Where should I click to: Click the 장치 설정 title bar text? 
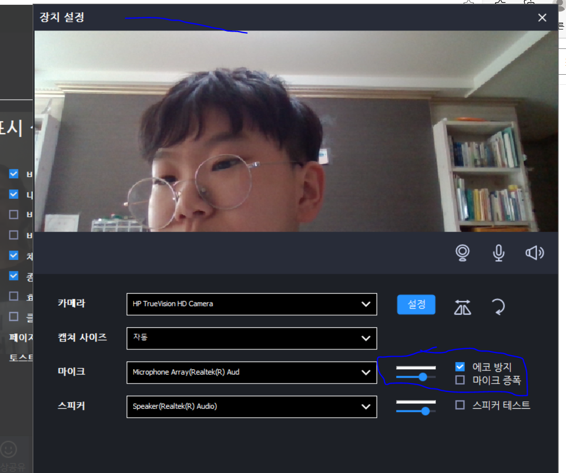coord(62,17)
